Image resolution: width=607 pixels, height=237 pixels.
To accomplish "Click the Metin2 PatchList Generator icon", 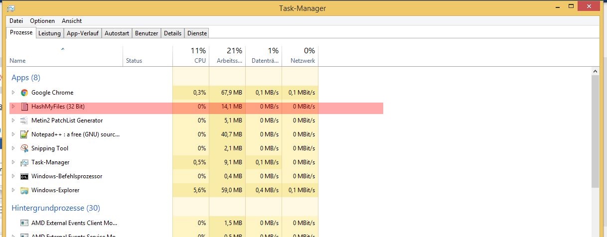I will click(24, 120).
